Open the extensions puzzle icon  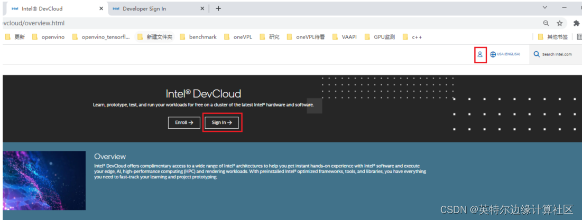576,23
